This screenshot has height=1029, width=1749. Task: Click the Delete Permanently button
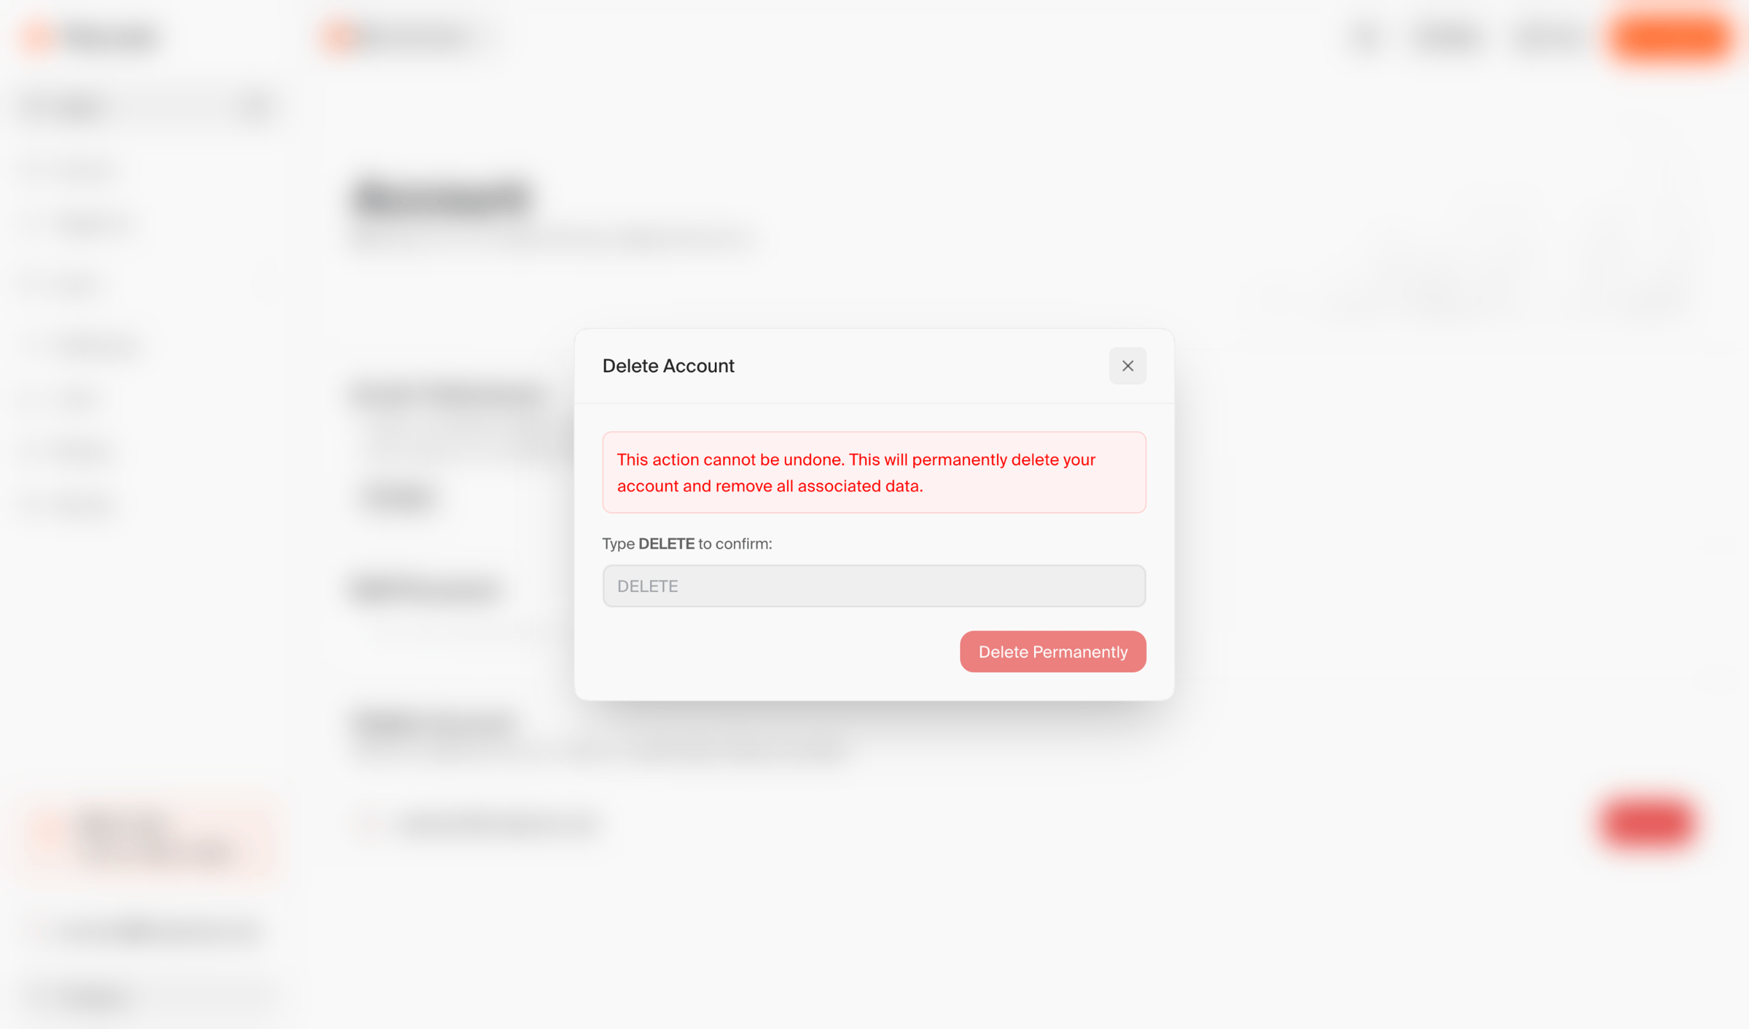tap(1052, 652)
